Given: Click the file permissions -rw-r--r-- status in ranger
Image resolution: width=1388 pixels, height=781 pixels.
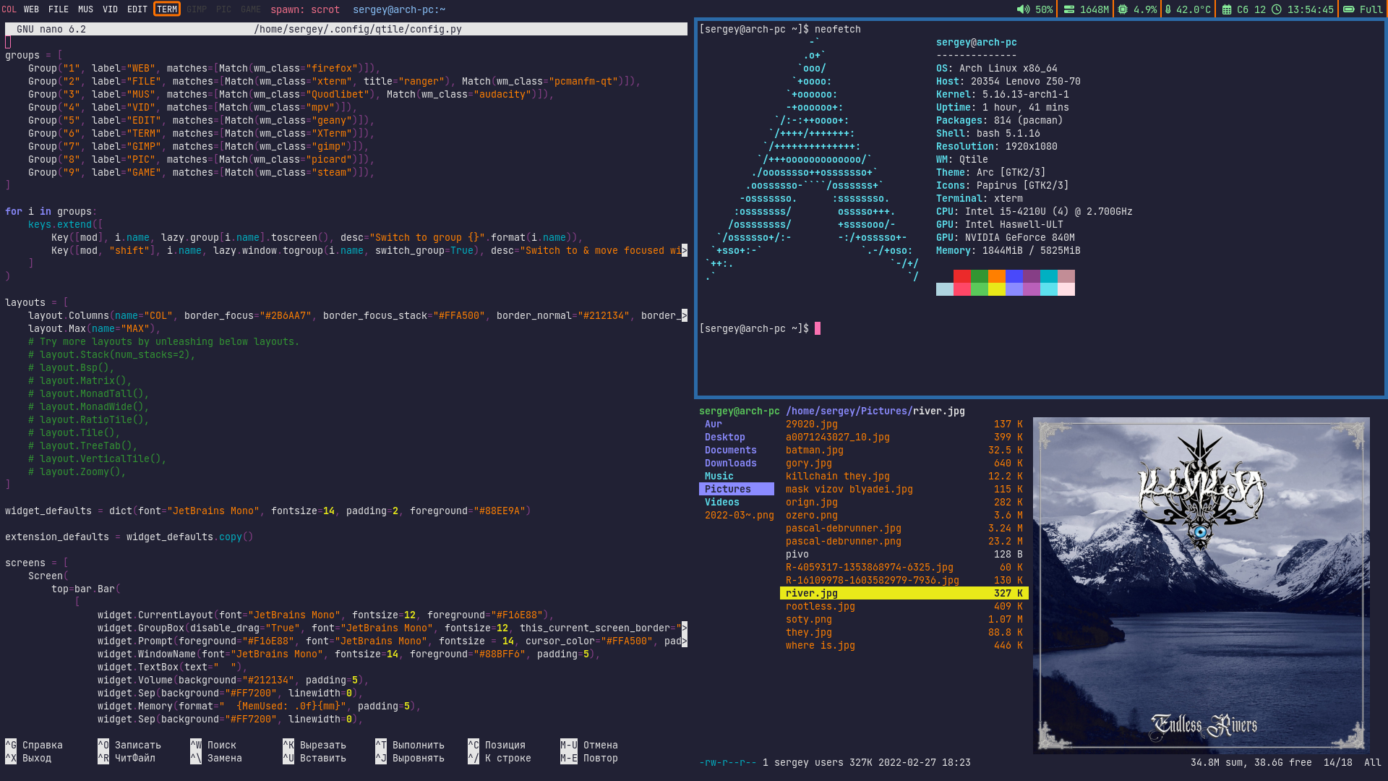Looking at the screenshot, I should click(x=728, y=762).
